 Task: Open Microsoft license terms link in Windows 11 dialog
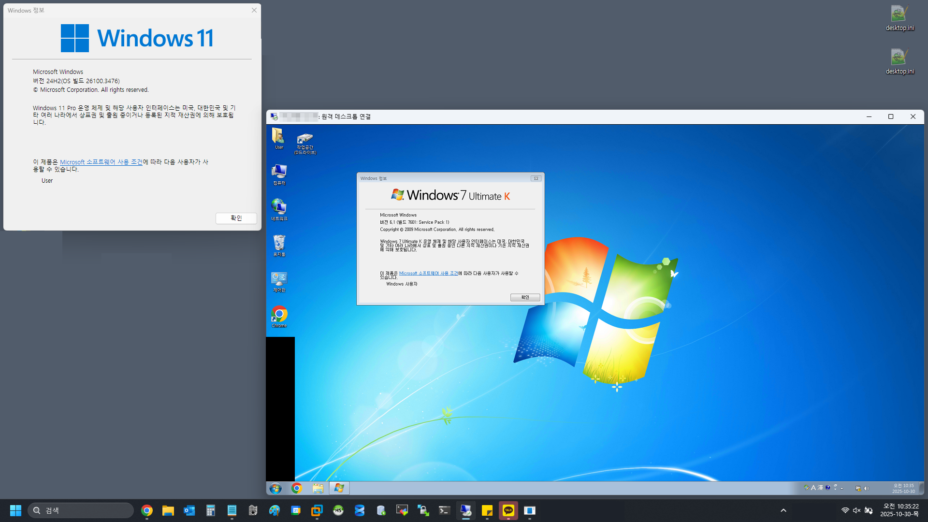[101, 162]
